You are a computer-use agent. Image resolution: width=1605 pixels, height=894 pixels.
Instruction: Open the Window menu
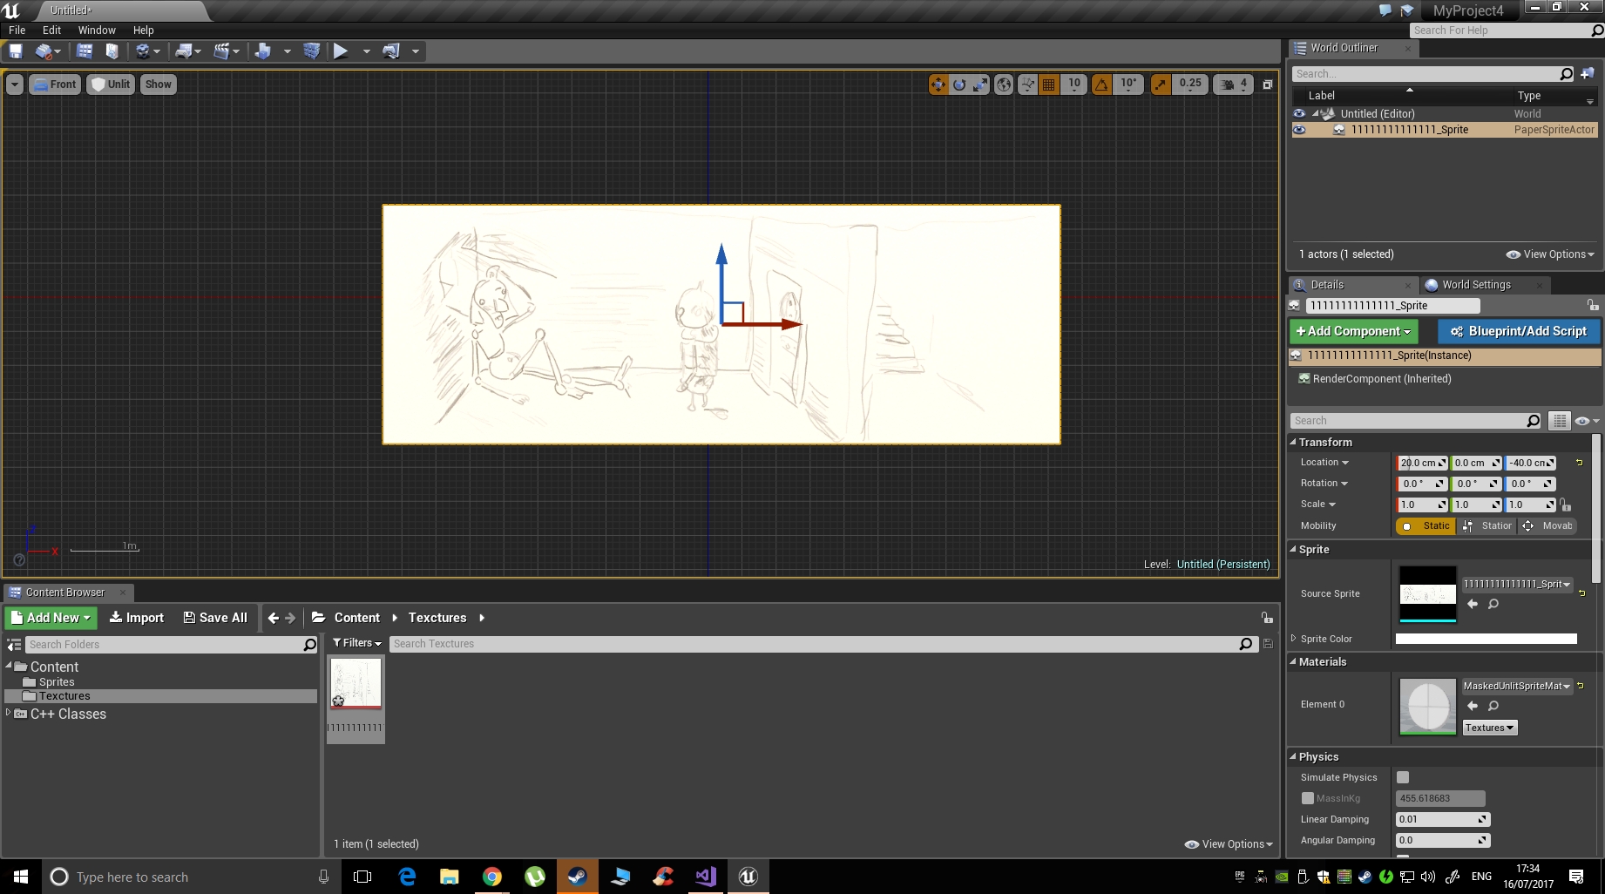tap(97, 30)
